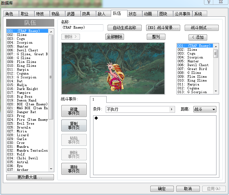
Task: Select troop 006: Devil Chest
Action: click(27, 50)
